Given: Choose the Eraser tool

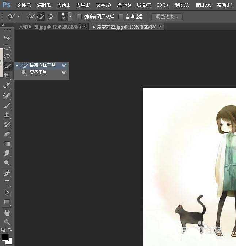Looking at the screenshot, I should (x=7, y=134).
